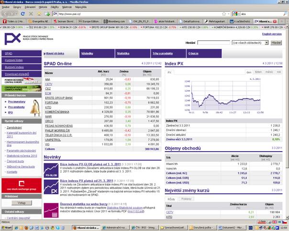The image size is (289, 231).
Task: Click the search magnifier icon in Firefox search box
Action: coord(285,14)
